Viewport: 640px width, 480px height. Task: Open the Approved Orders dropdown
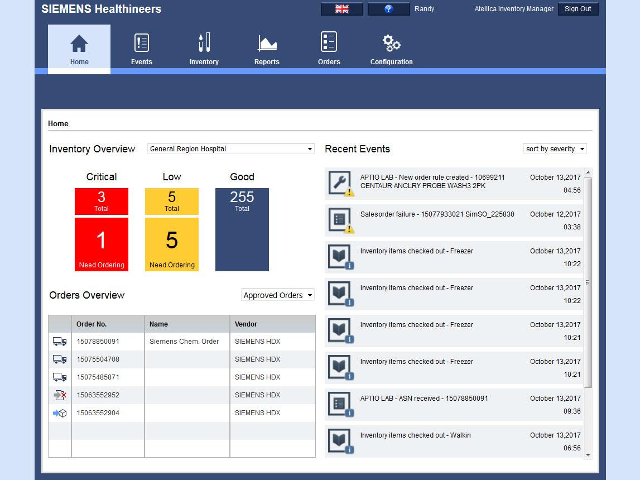(x=278, y=295)
